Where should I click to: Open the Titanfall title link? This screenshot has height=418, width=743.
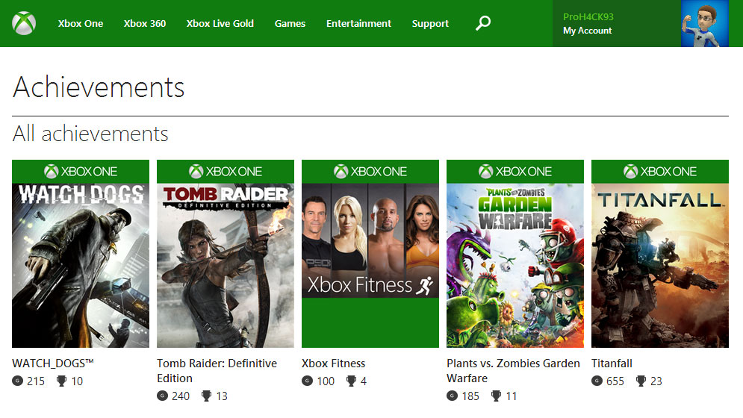[x=612, y=364]
